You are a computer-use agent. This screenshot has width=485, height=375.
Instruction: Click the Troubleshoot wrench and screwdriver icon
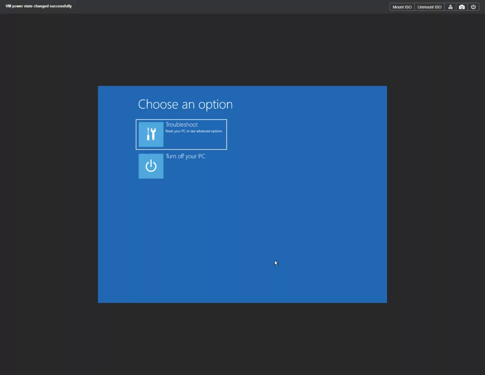151,134
